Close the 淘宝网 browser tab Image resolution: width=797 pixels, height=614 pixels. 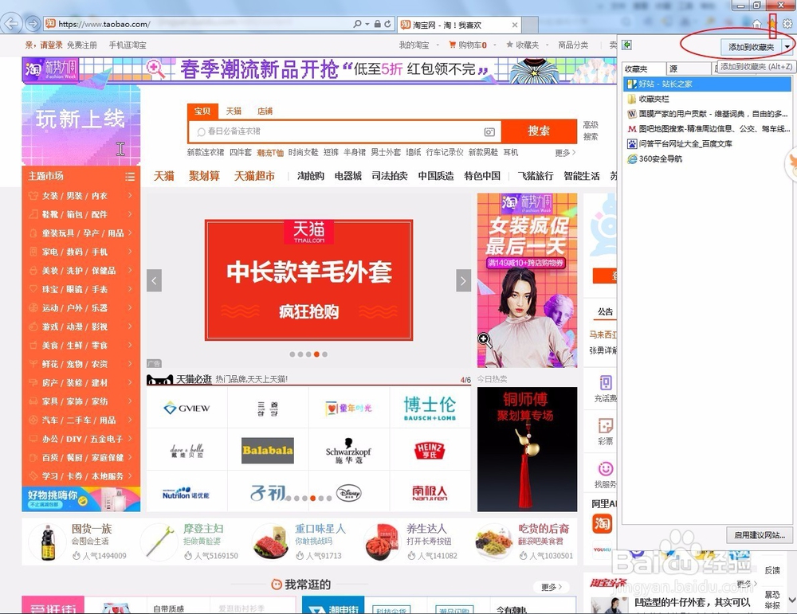click(x=515, y=25)
